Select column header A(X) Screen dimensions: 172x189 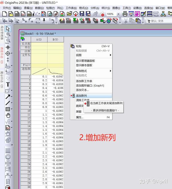pyautogui.click(x=39, y=39)
